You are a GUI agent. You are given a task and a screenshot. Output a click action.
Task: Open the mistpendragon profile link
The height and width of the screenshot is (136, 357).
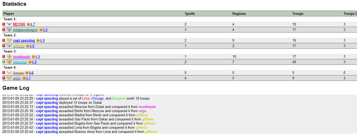click(x=25, y=30)
